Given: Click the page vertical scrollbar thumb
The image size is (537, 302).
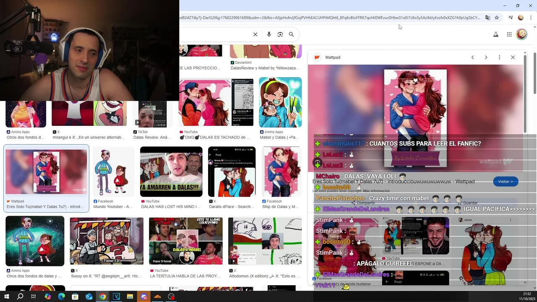Looking at the screenshot, I should (x=534, y=73).
